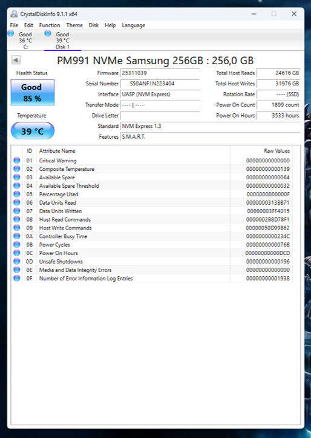Viewport: 311px width, 438px height.
Task: Click the status icon for Data Units Read
Action: click(17, 202)
